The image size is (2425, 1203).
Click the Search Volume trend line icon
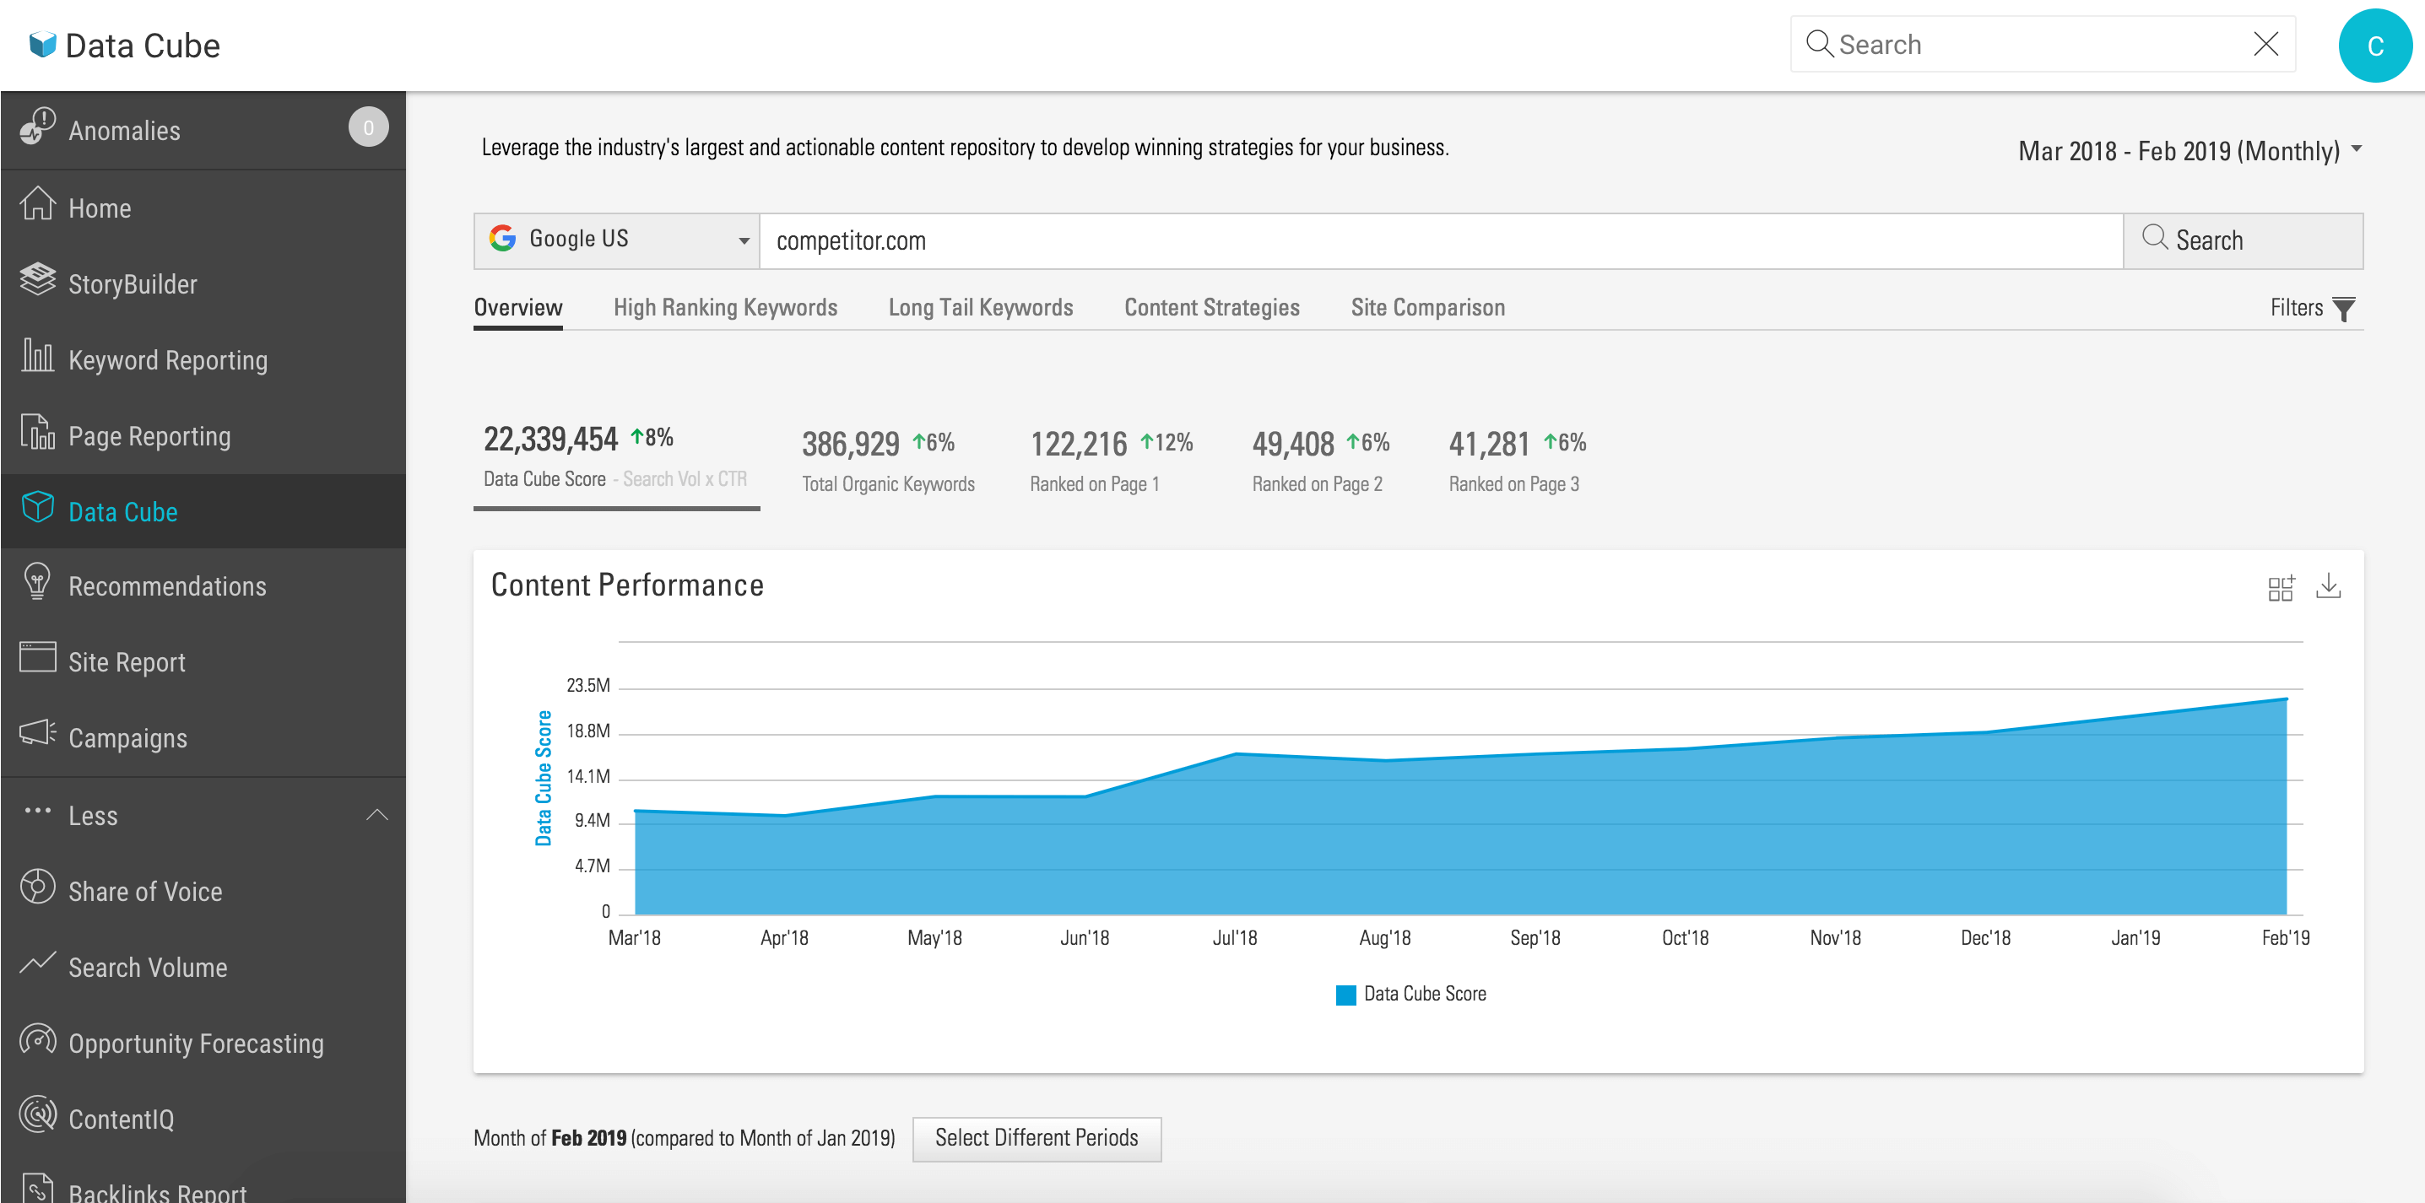(x=38, y=963)
